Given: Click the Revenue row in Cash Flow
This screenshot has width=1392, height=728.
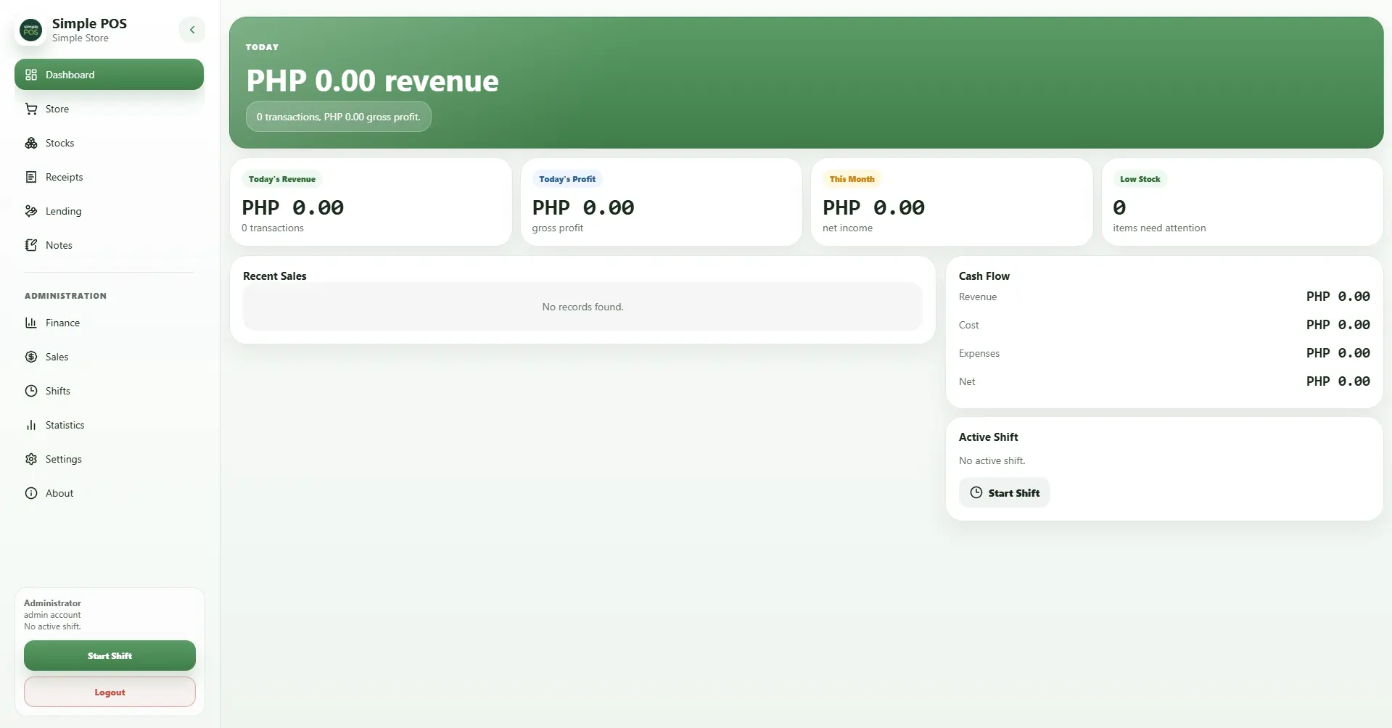Looking at the screenshot, I should 1164,297.
